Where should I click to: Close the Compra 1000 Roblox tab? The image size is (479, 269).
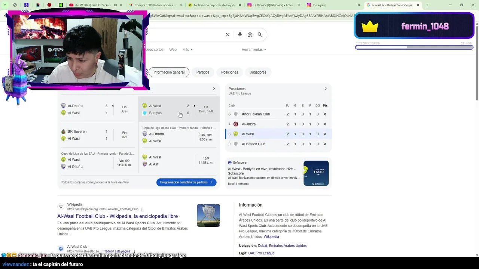click(181, 5)
